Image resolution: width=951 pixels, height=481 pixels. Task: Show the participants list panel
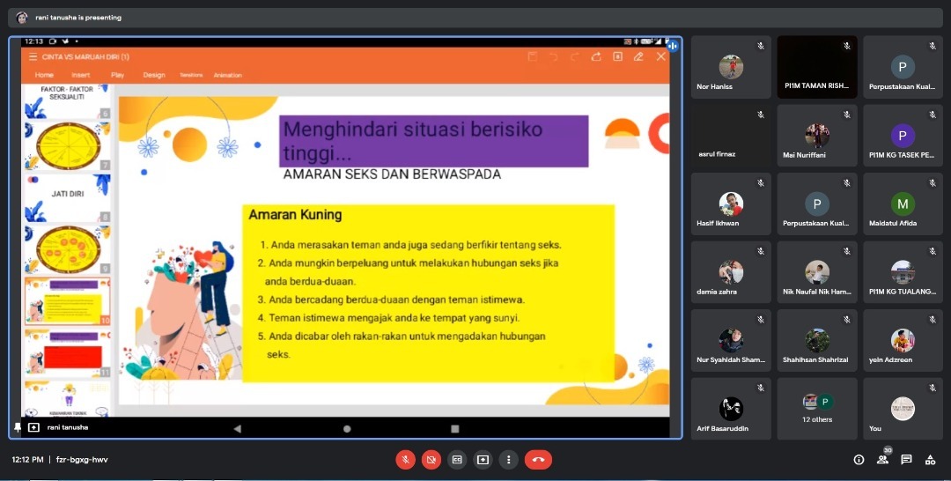[x=882, y=459]
